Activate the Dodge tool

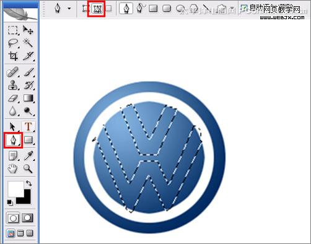28,111
